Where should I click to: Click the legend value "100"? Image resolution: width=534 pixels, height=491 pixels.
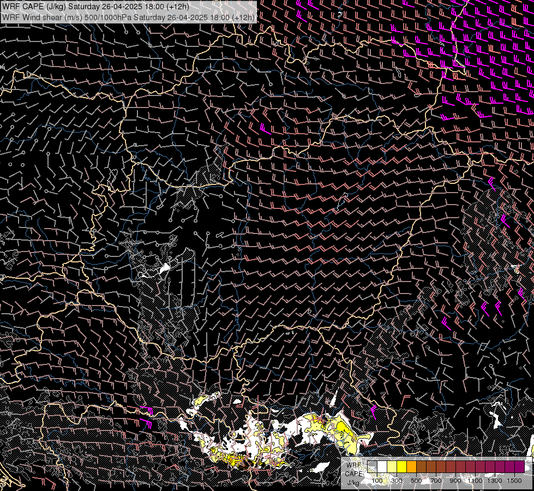pyautogui.click(x=377, y=481)
